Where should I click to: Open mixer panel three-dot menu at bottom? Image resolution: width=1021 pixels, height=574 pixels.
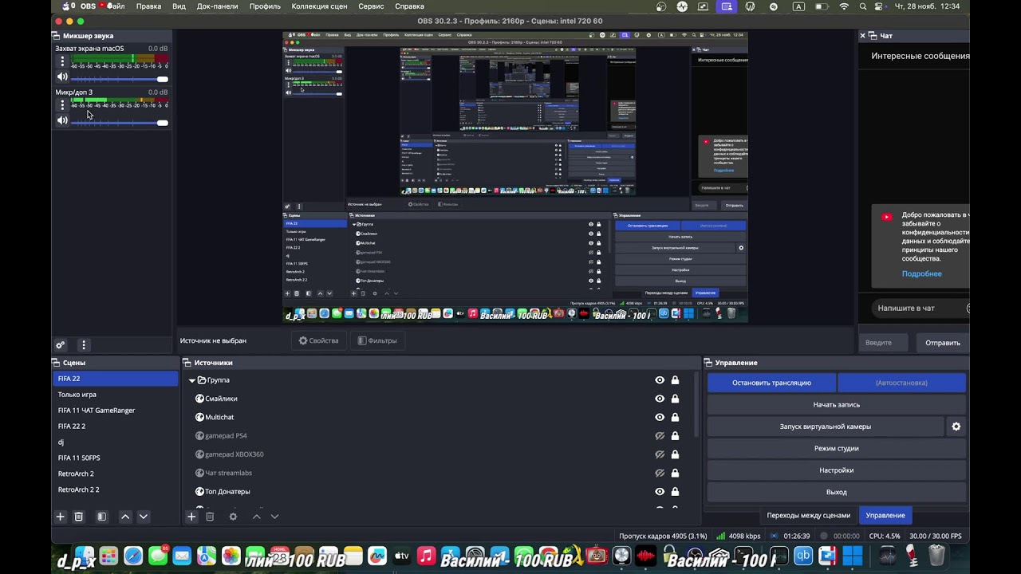point(83,345)
